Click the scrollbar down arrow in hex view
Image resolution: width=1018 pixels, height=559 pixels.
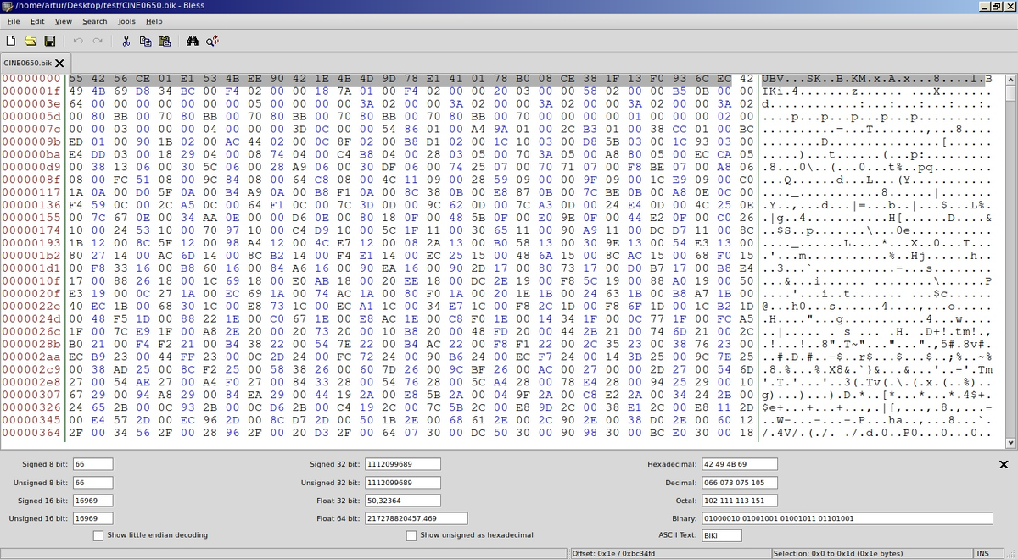click(1010, 443)
